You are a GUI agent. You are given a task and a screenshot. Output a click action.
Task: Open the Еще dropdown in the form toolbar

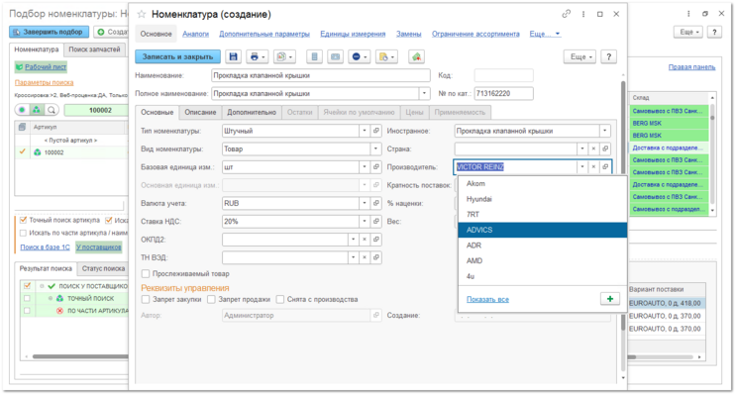click(580, 56)
